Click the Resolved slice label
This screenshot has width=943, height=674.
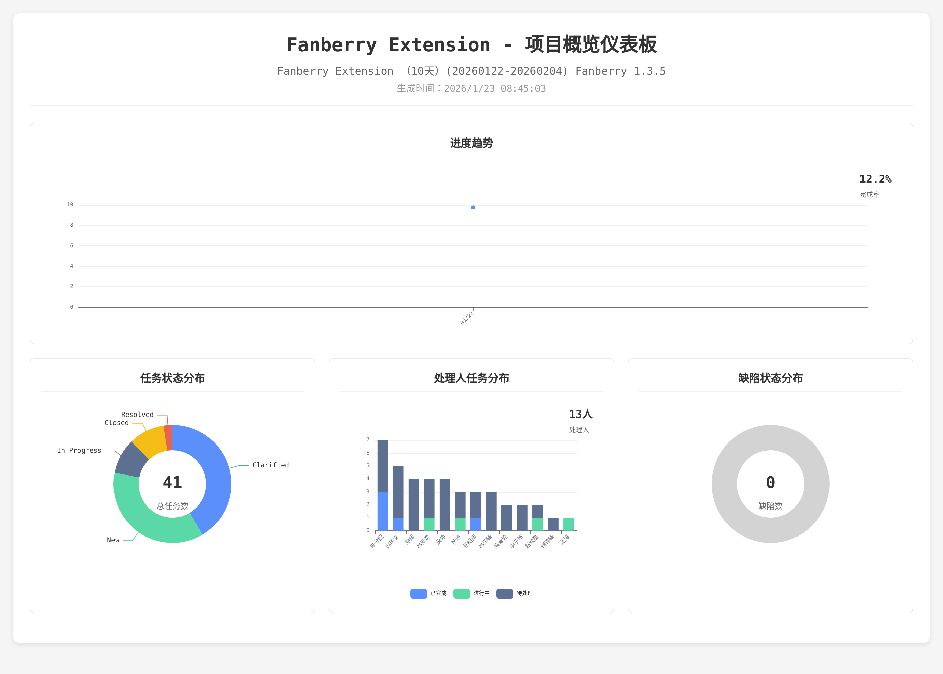click(137, 415)
